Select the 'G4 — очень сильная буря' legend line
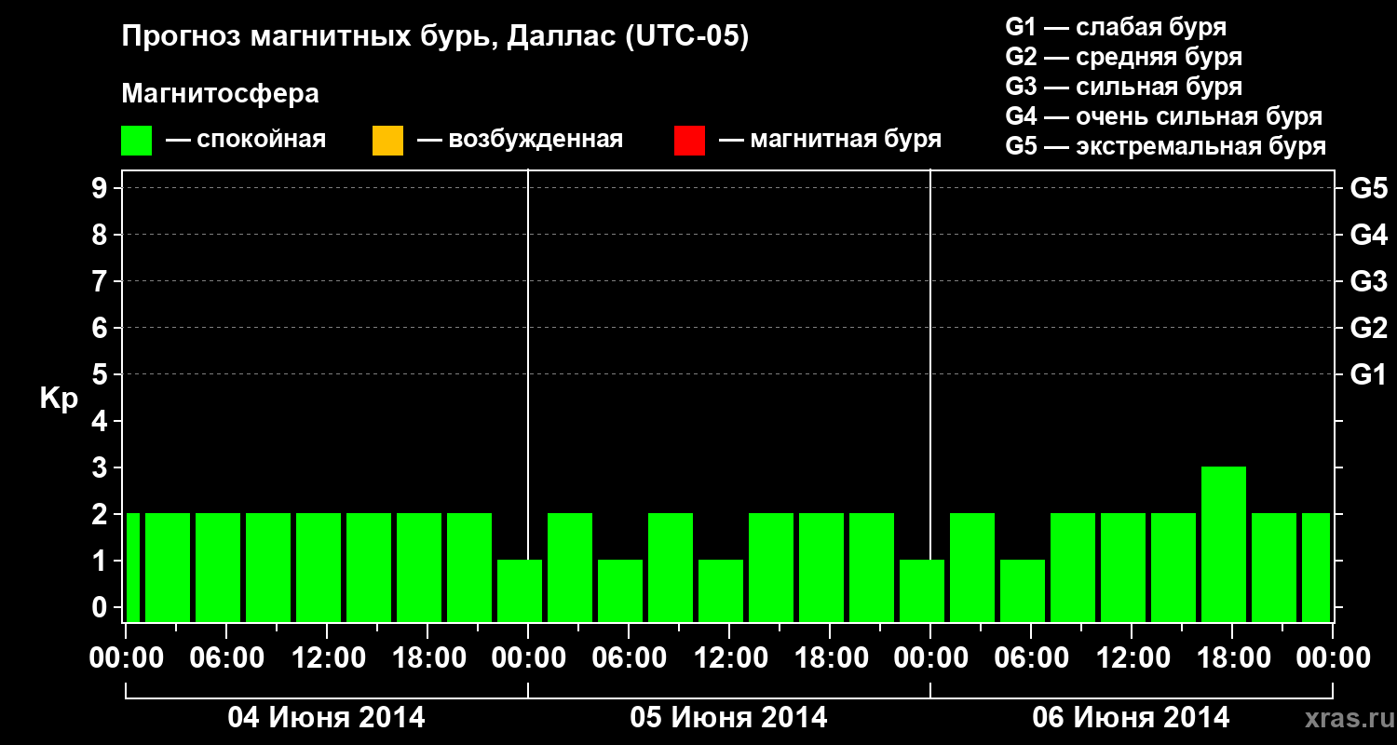The height and width of the screenshot is (745, 1397). tap(1164, 116)
